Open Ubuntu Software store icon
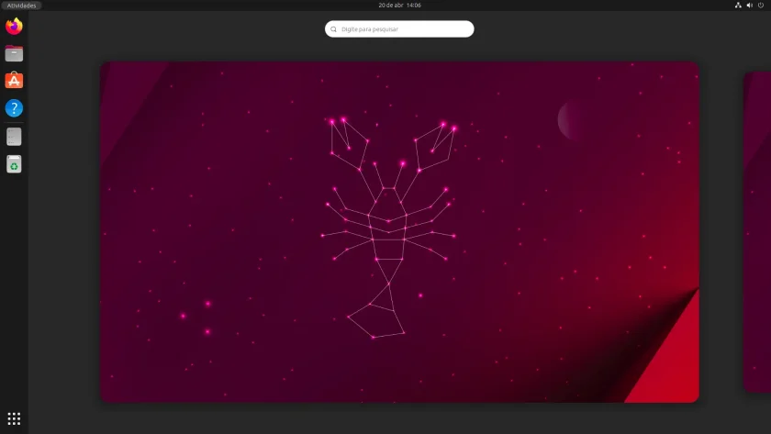The height and width of the screenshot is (434, 771). [14, 81]
